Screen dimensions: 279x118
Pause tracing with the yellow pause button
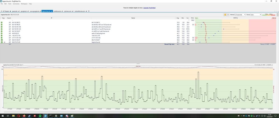225,15
